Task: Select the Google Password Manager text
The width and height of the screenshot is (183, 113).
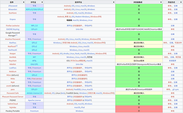Action: pyautogui.click(x=13, y=34)
